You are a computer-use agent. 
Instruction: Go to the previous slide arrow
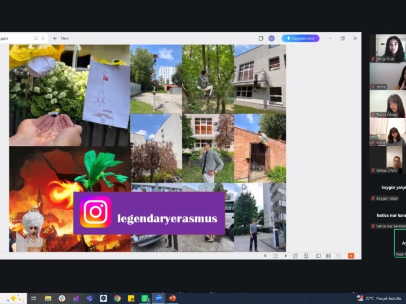(x=265, y=256)
